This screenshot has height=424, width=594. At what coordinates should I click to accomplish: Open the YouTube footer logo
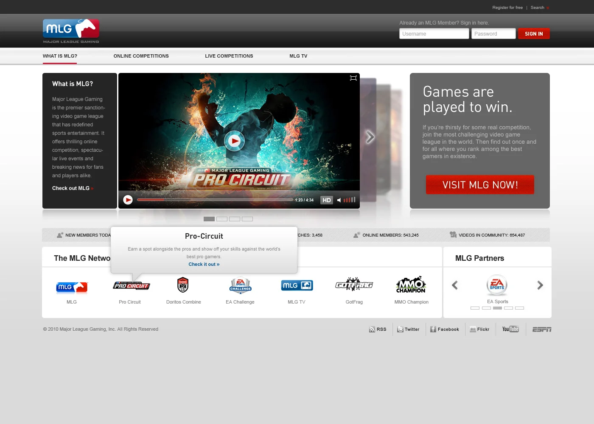click(510, 329)
